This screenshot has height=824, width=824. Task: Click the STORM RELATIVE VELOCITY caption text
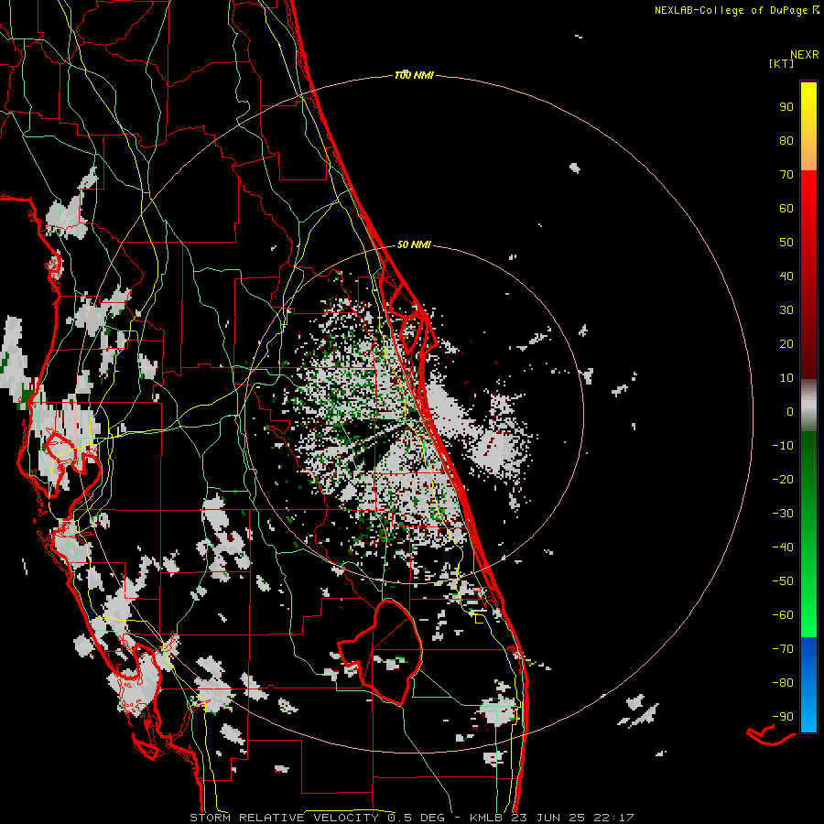(x=284, y=818)
